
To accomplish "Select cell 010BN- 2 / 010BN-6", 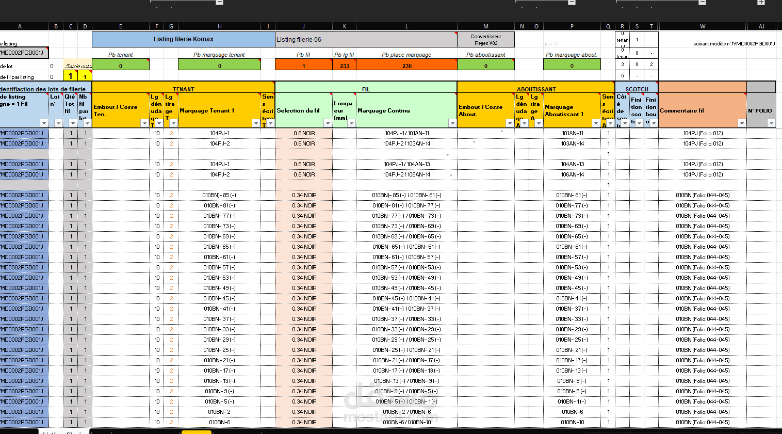I will [406, 412].
